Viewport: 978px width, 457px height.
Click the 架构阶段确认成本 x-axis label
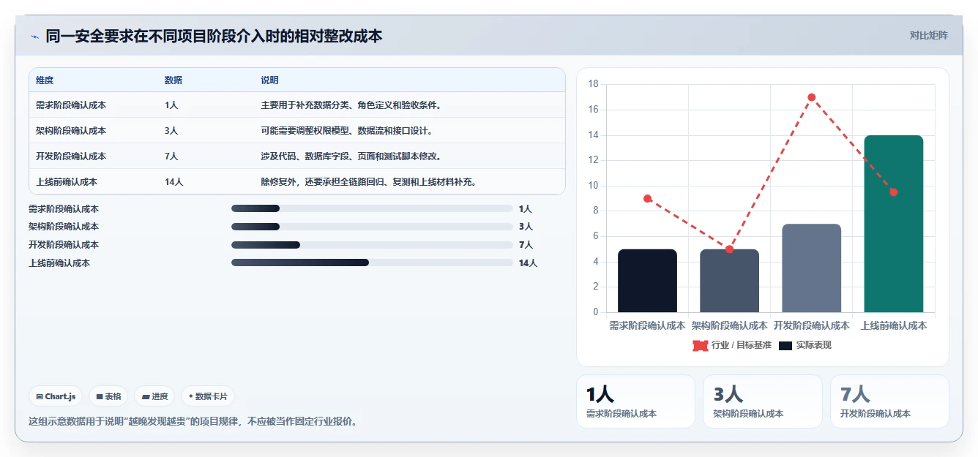click(x=729, y=325)
